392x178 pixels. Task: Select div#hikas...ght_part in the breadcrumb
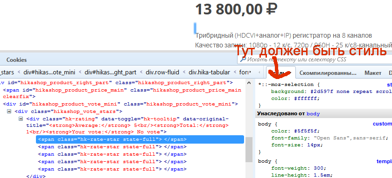tap(111, 73)
